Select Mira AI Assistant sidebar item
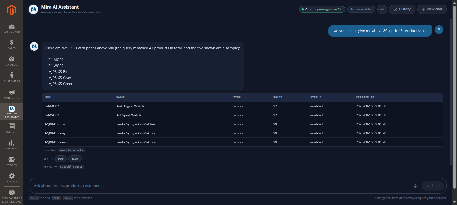 (12, 112)
